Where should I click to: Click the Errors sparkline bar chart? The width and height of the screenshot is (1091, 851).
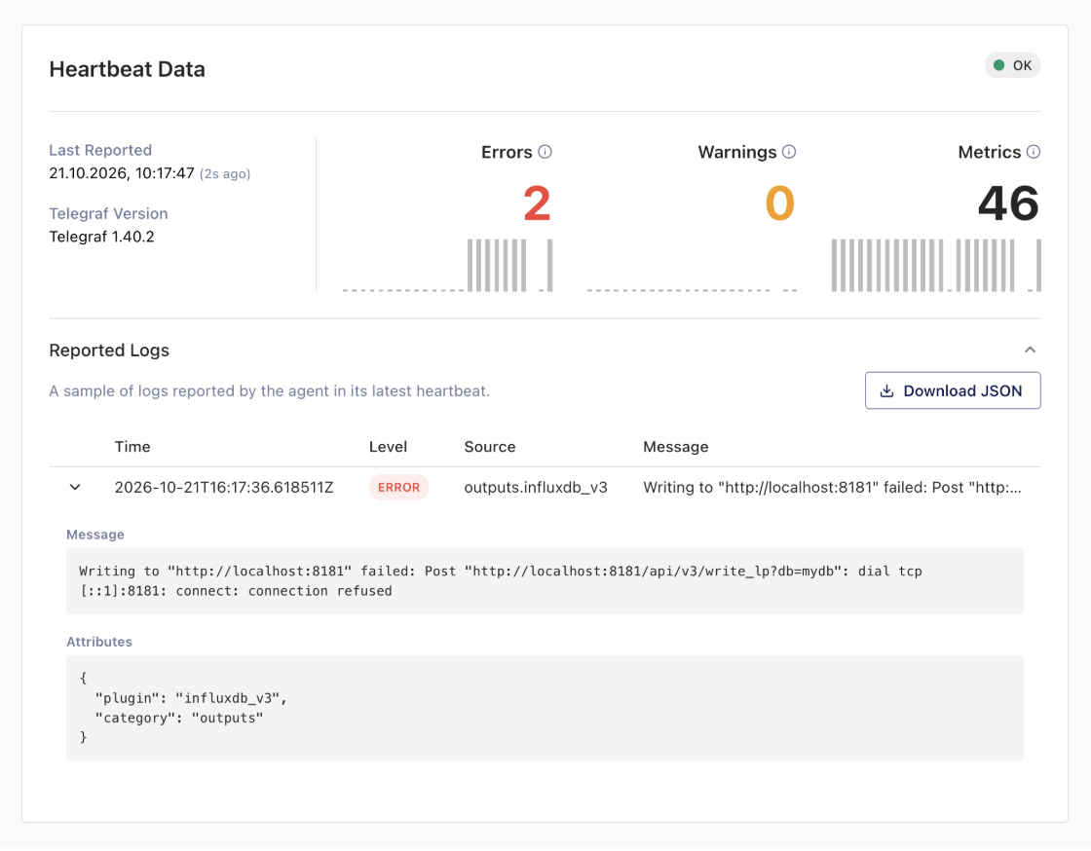pos(447,265)
